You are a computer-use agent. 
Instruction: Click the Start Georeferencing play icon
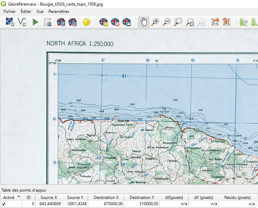tap(35, 22)
